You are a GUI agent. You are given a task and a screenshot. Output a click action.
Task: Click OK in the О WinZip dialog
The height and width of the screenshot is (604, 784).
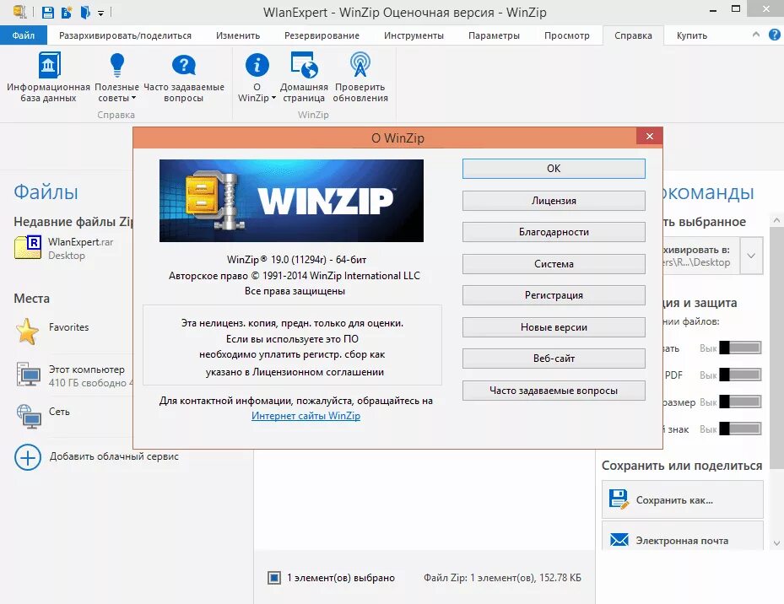point(554,169)
